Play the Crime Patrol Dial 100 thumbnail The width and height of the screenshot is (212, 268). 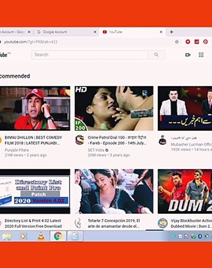(114, 108)
